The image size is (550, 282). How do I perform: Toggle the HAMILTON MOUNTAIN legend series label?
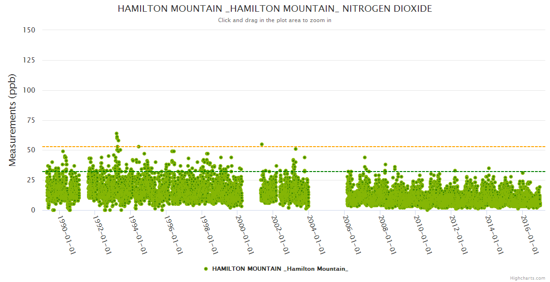(280, 269)
